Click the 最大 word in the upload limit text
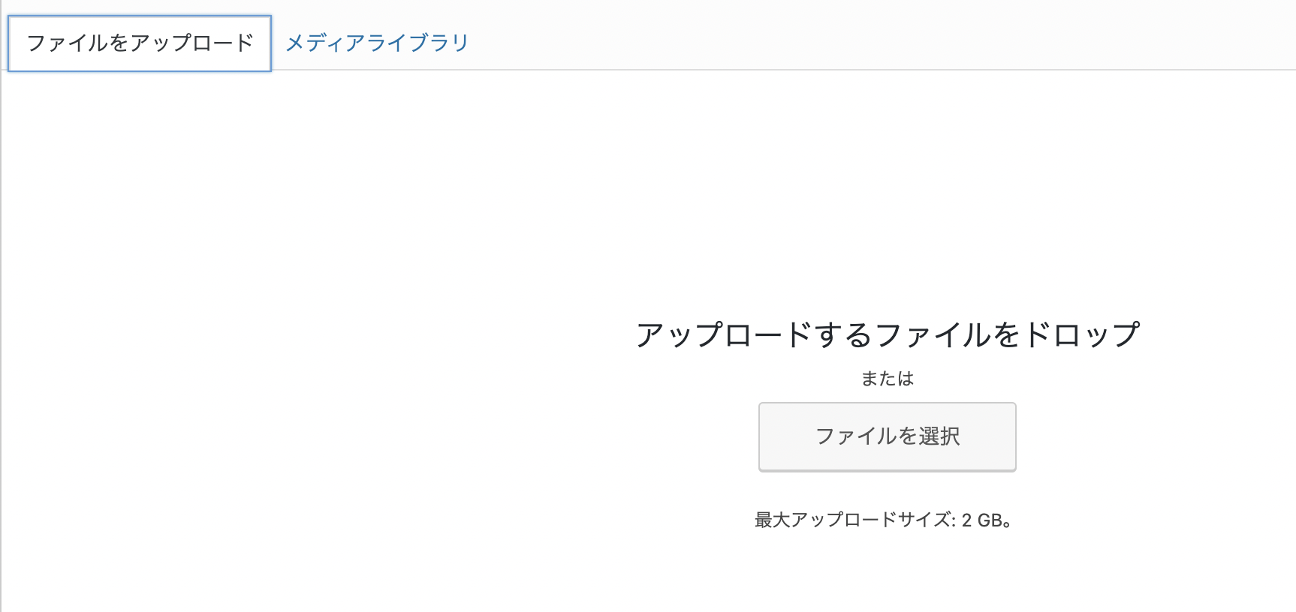This screenshot has height=612, width=1296. pyautogui.click(x=772, y=520)
